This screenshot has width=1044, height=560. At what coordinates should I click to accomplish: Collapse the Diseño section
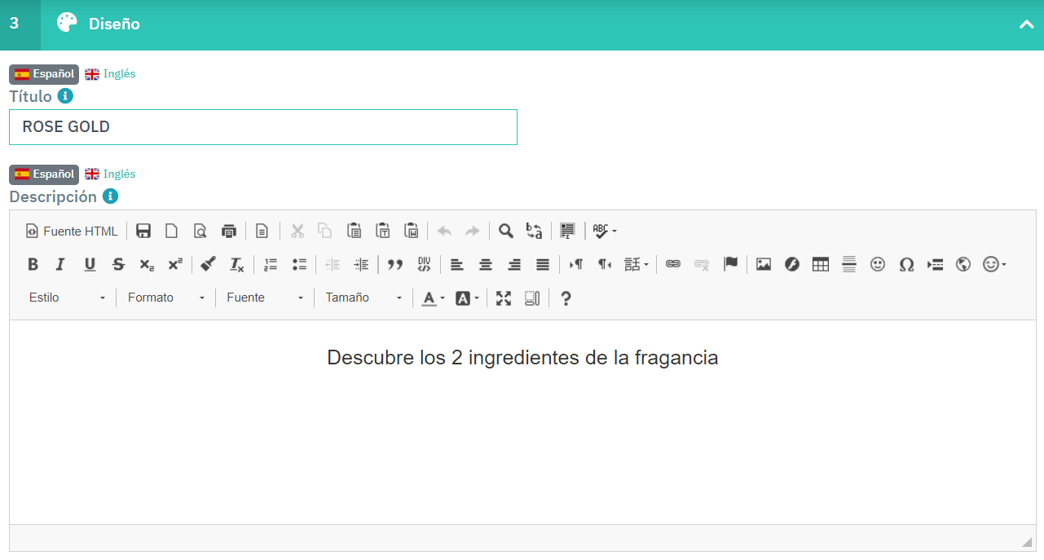tap(1026, 24)
